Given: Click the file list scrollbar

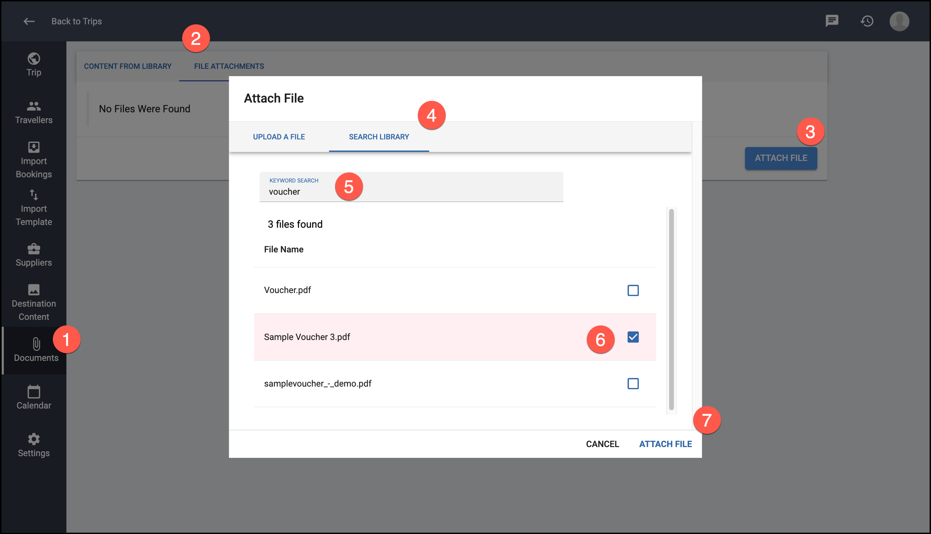Looking at the screenshot, I should click(671, 309).
